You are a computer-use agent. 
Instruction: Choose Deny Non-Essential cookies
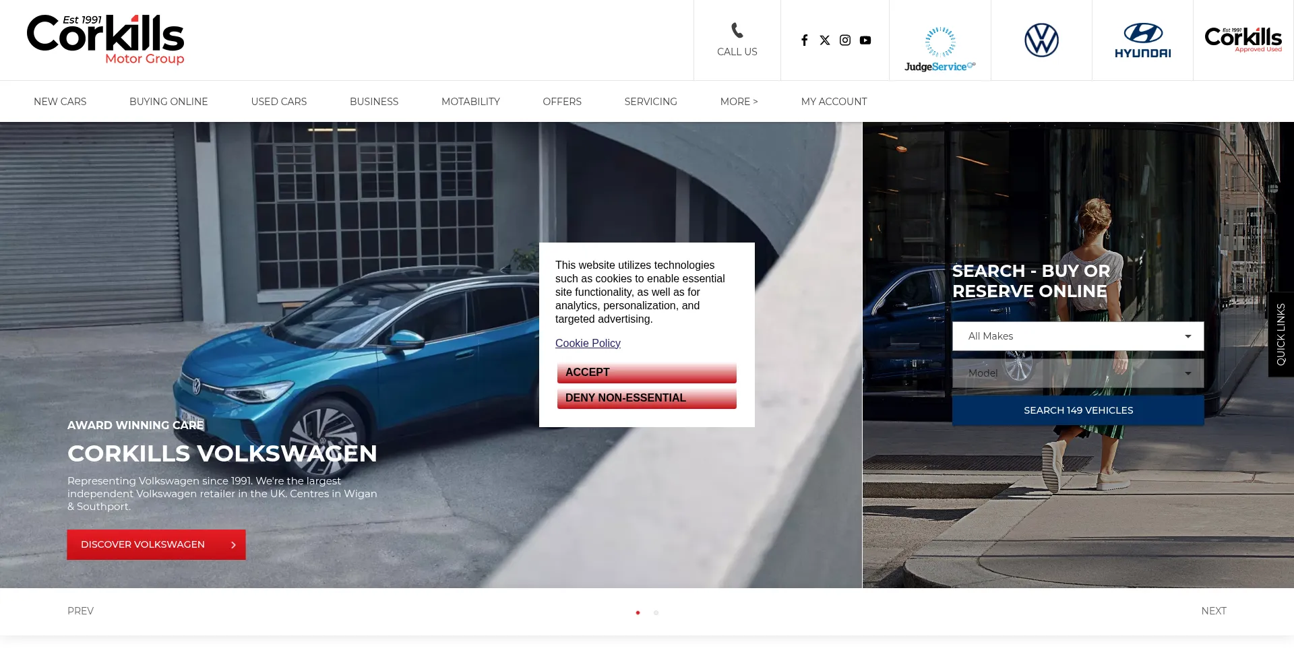[x=647, y=398]
